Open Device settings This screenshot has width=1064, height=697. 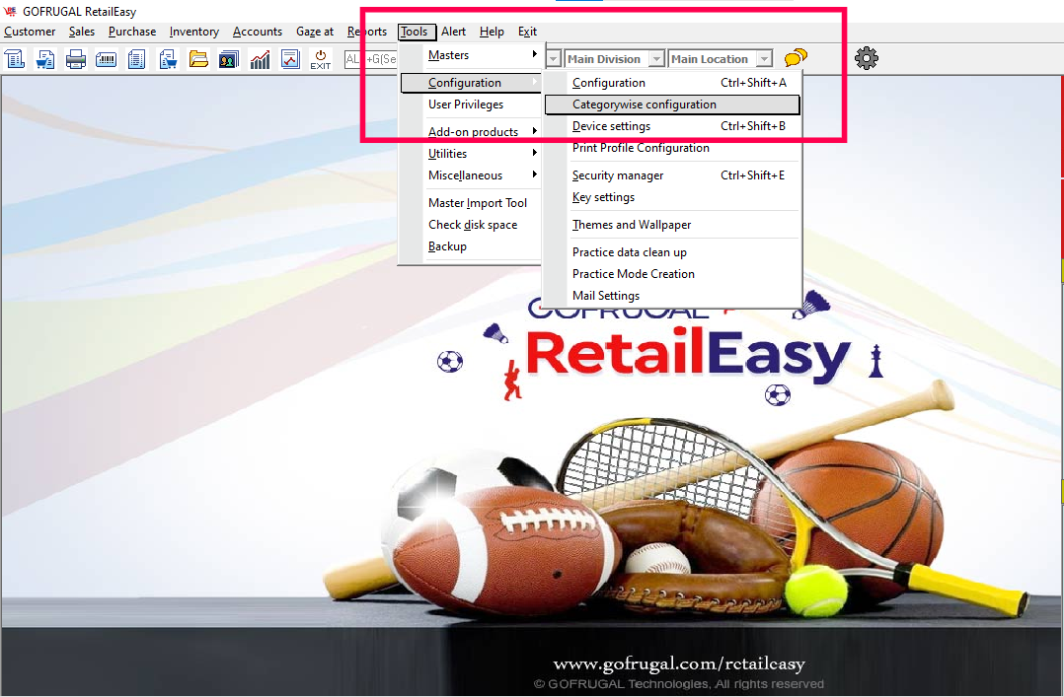tap(672, 126)
